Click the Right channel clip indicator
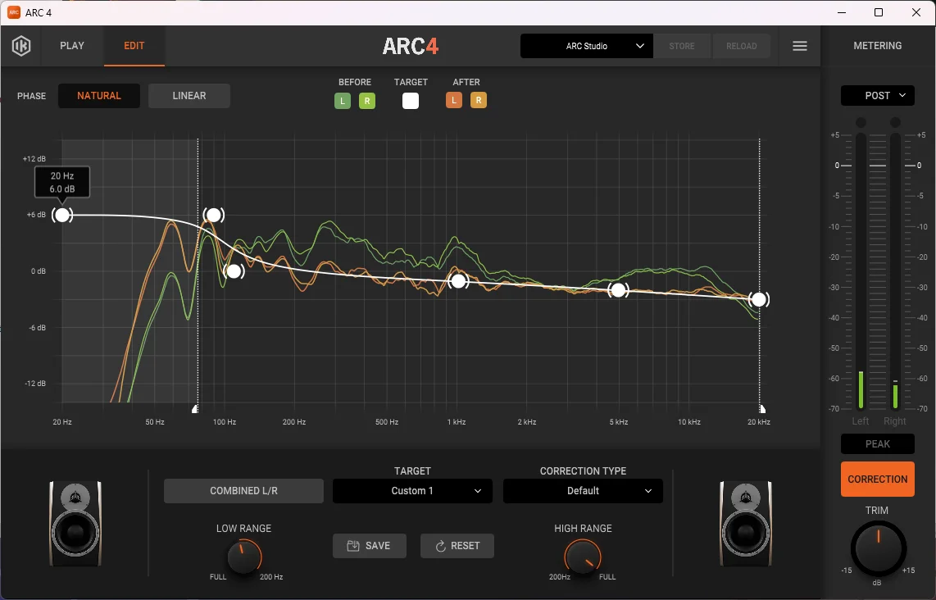This screenshot has height=600, width=936. 895,122
